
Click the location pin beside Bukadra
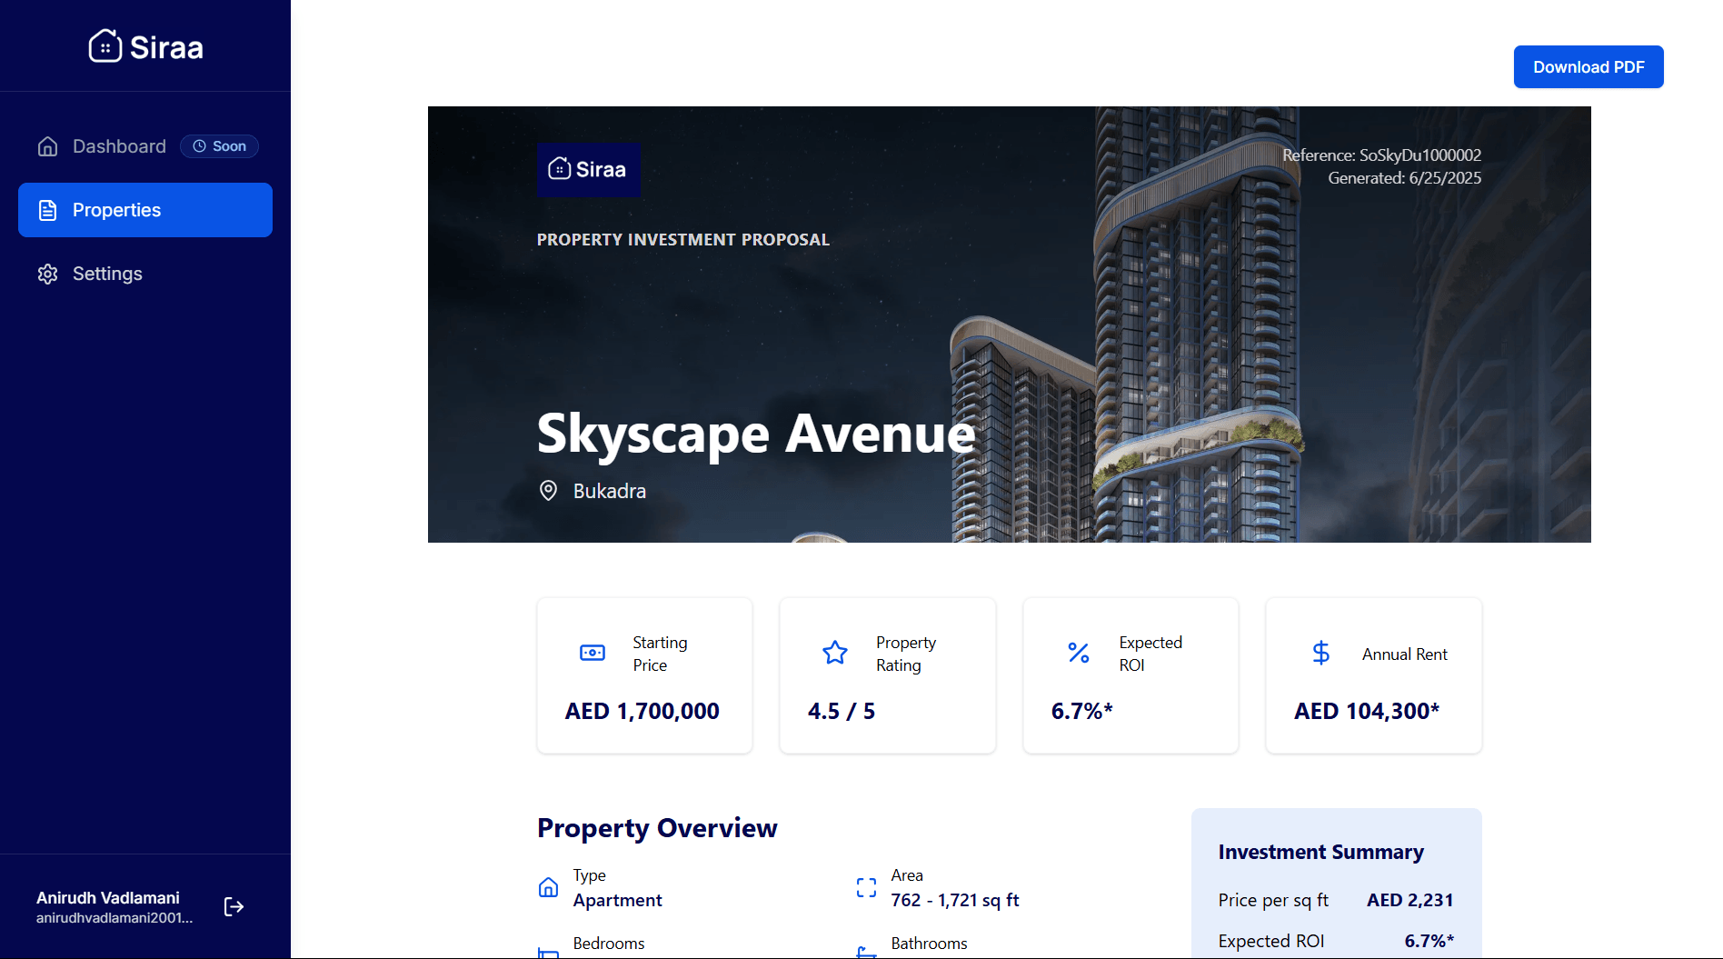pyautogui.click(x=547, y=491)
